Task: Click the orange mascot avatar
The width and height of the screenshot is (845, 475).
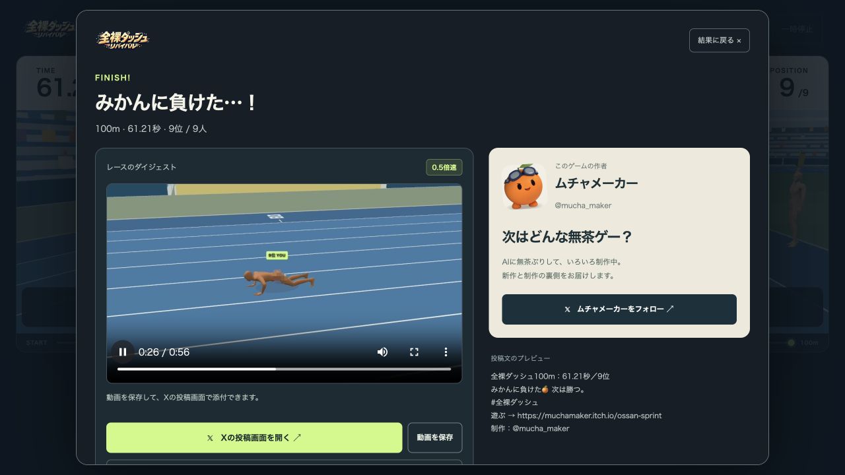Action: (x=524, y=186)
